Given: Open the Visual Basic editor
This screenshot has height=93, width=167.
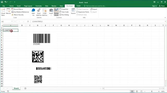Looking at the screenshot, I should coord(3,12).
